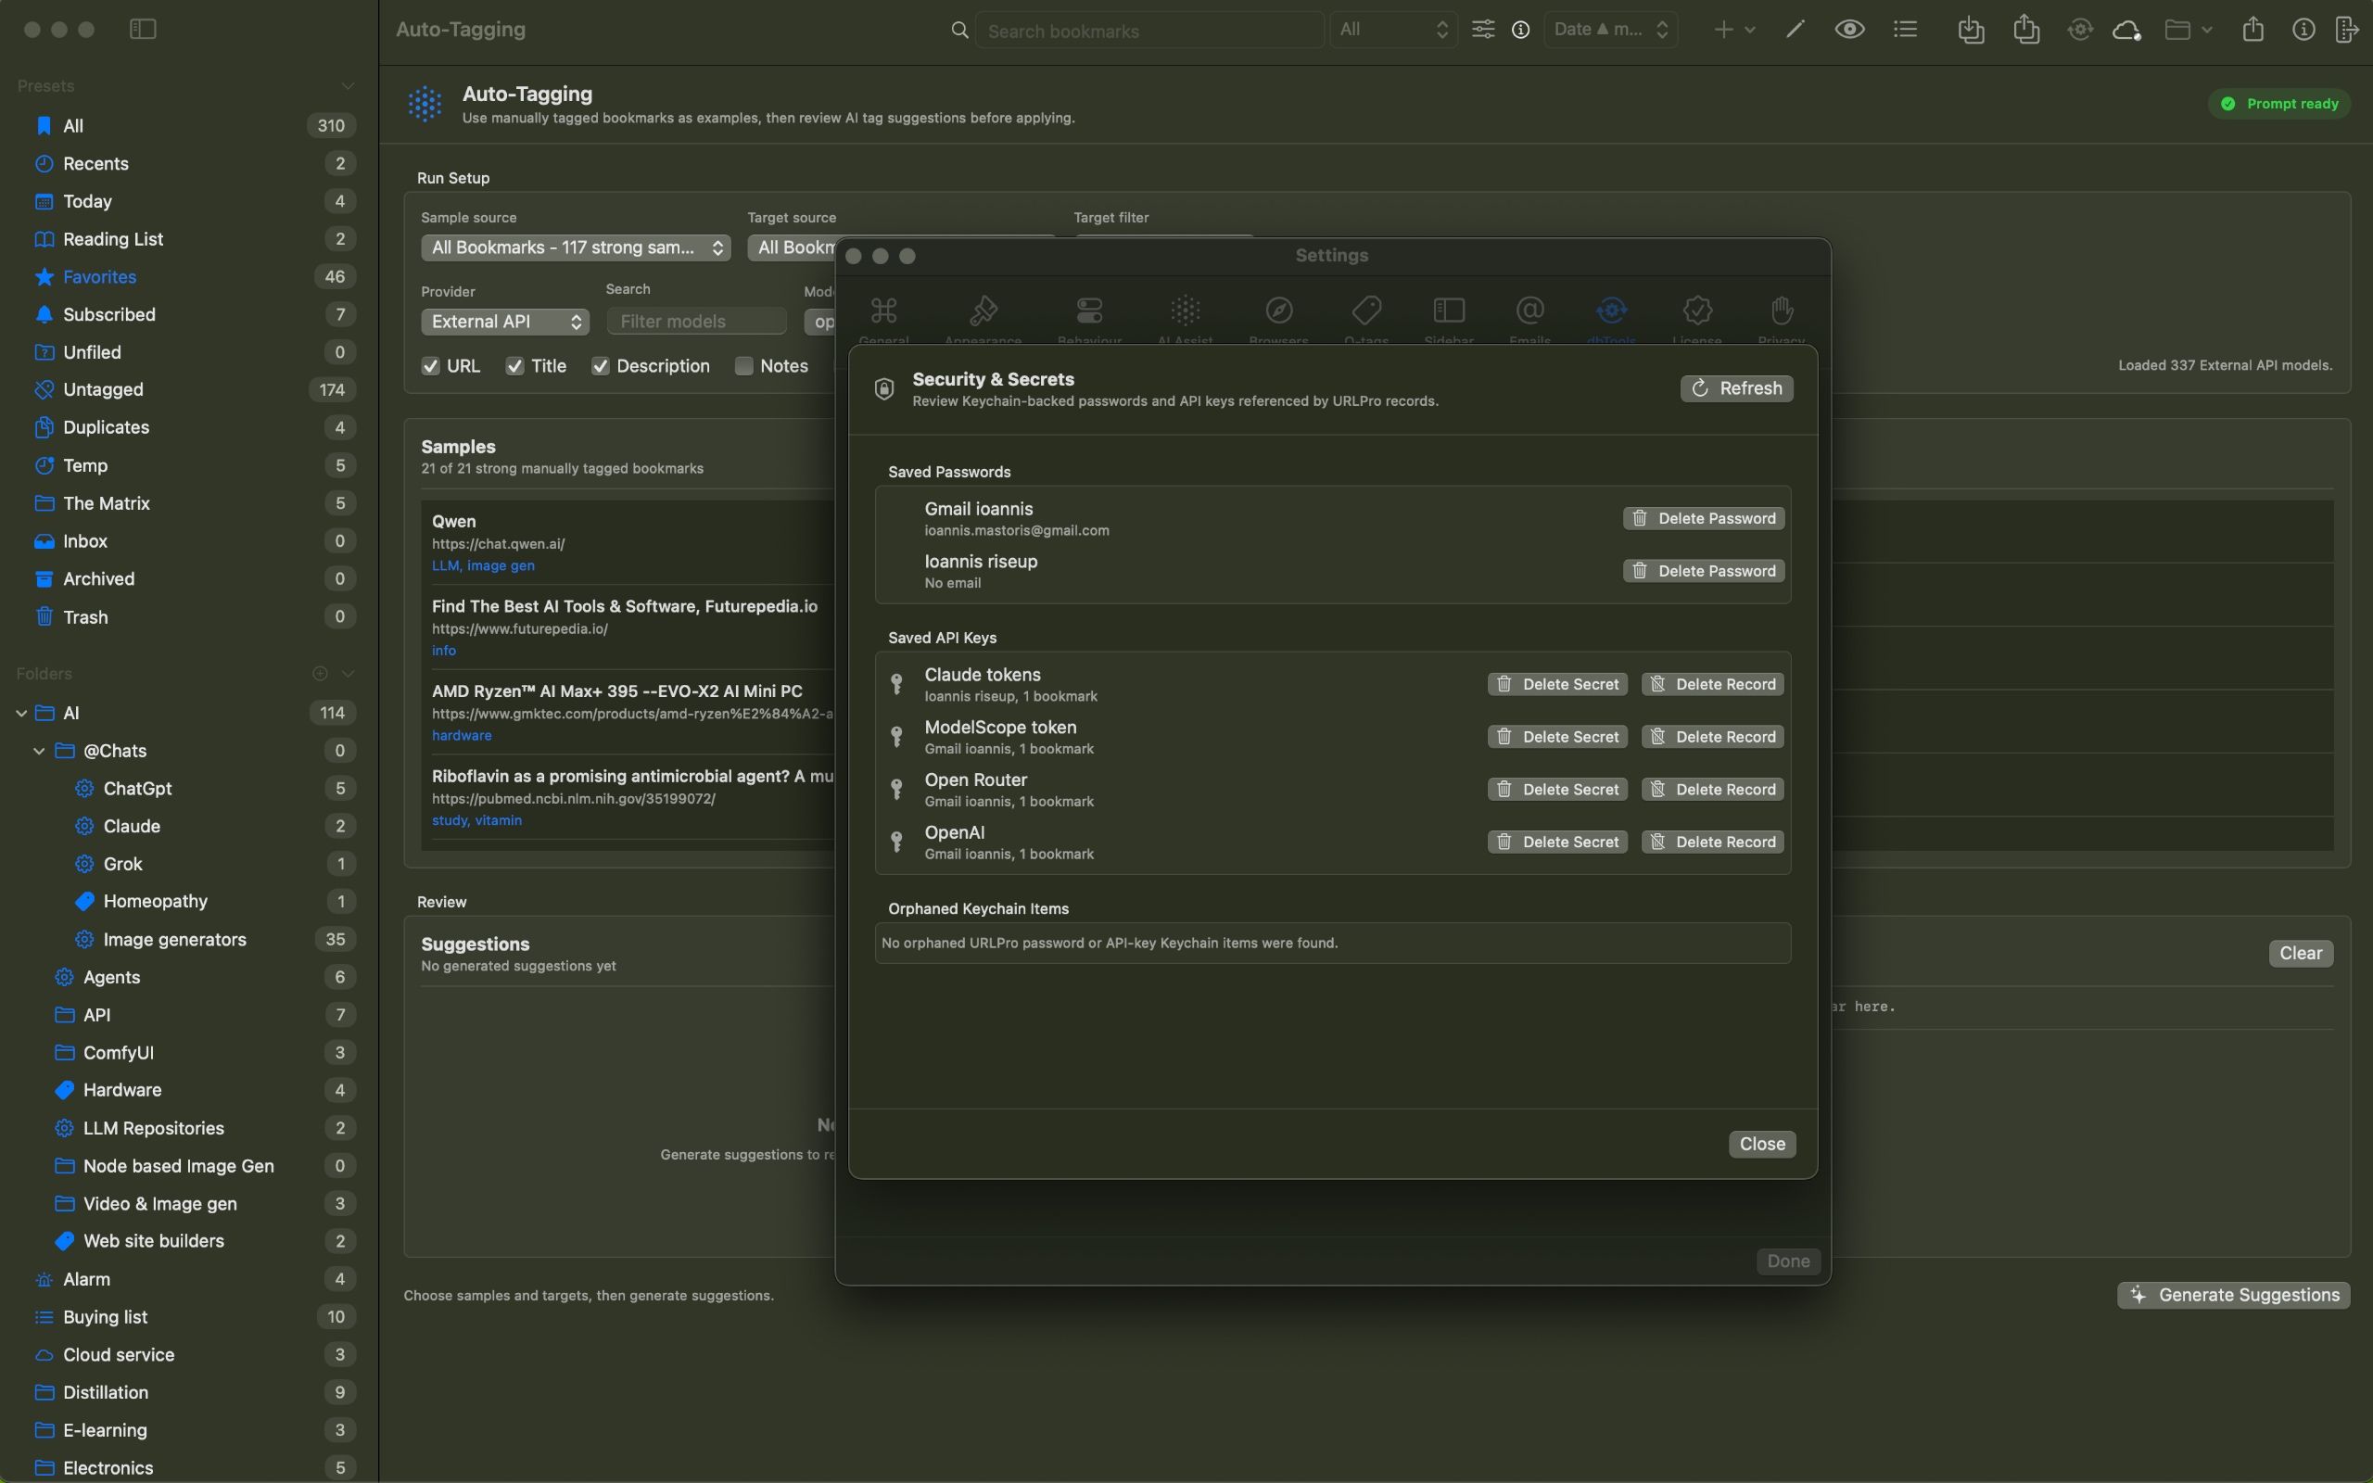
Task: Click the export tray-arrow-up toolbar icon
Action: pyautogui.click(x=2026, y=30)
